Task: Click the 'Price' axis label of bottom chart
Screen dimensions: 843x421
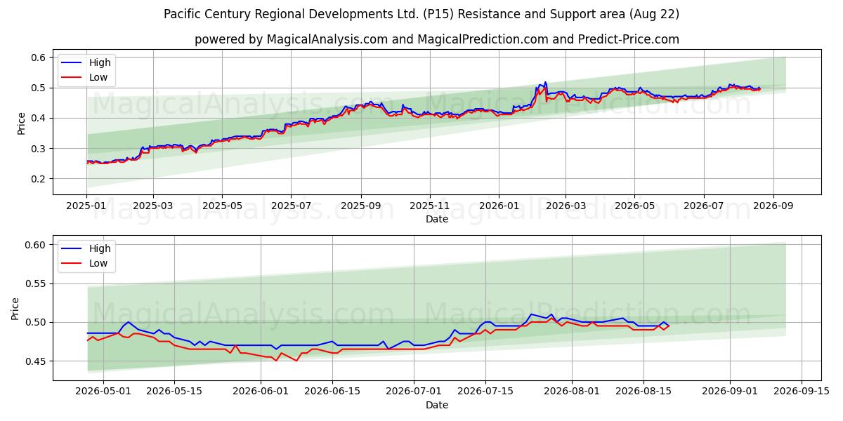Action: click(15, 308)
